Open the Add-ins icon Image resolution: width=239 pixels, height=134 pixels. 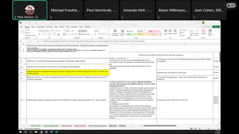click(203, 32)
